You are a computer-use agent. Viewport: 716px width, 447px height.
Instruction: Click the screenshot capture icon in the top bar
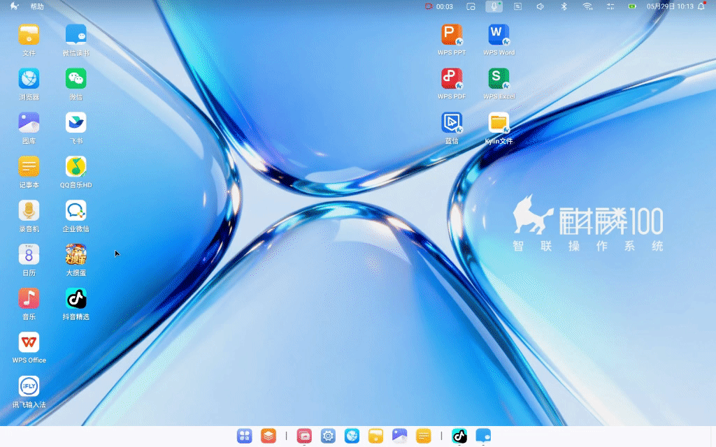click(517, 6)
